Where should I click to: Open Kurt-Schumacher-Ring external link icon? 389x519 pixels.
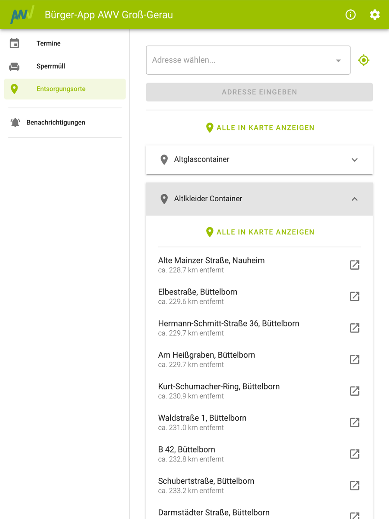[354, 391]
